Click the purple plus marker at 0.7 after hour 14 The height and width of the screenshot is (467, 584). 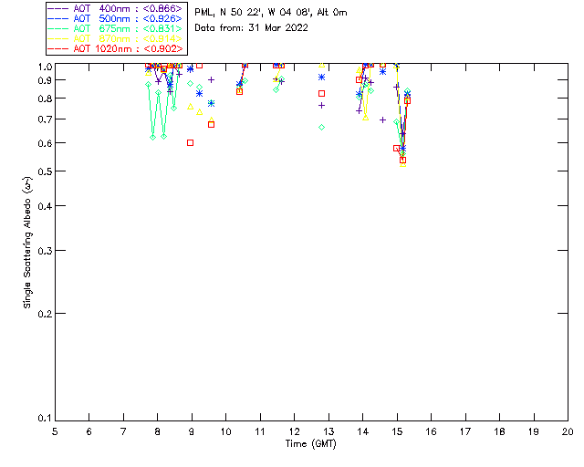[x=382, y=119]
